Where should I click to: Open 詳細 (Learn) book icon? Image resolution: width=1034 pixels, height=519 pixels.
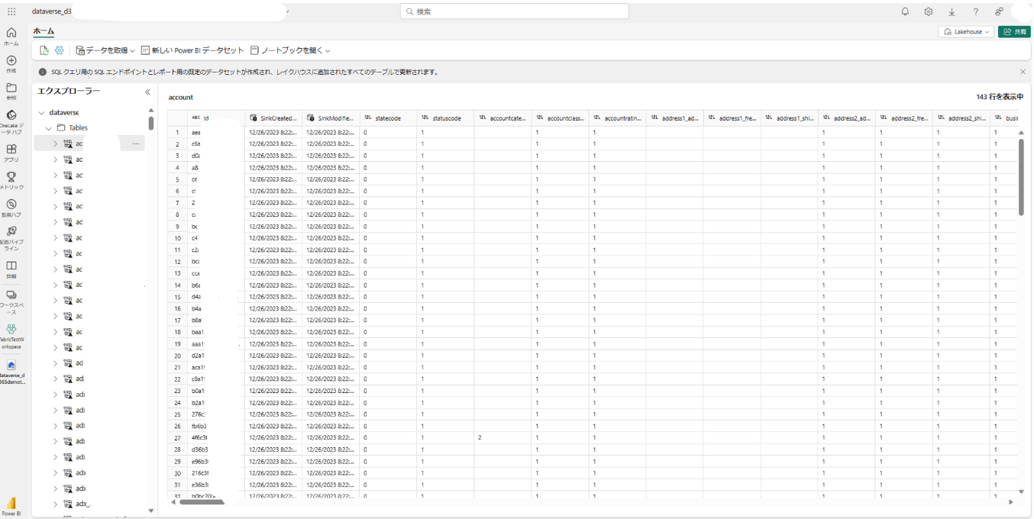tap(11, 269)
